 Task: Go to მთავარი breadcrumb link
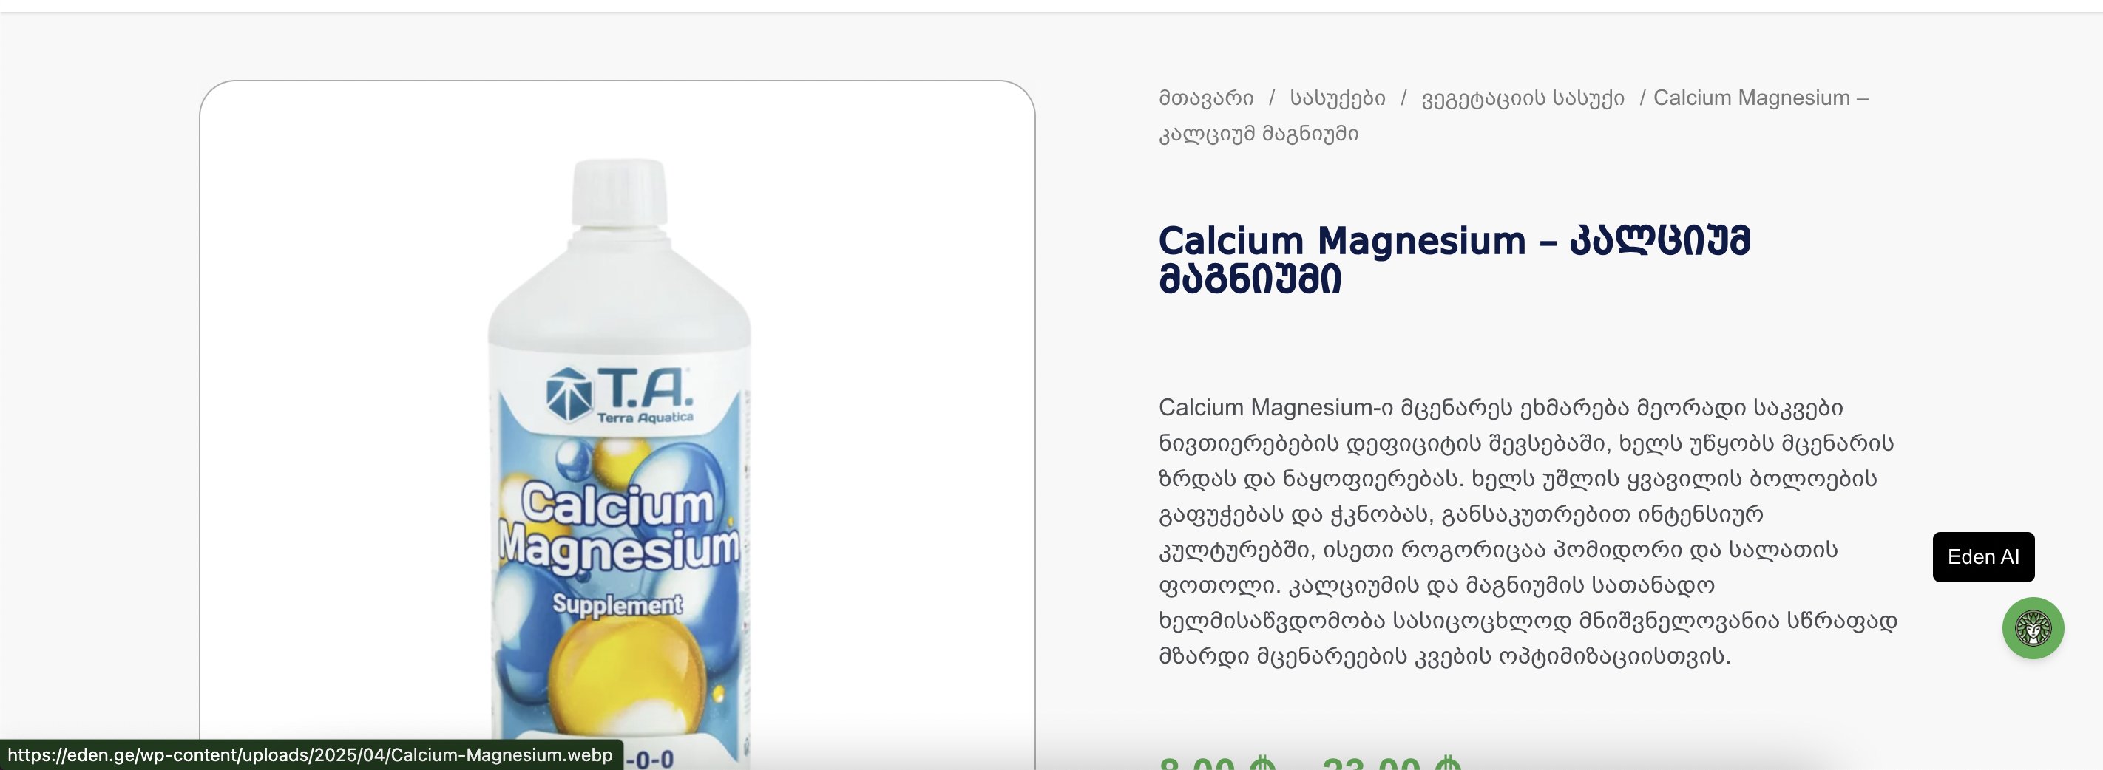[1206, 98]
